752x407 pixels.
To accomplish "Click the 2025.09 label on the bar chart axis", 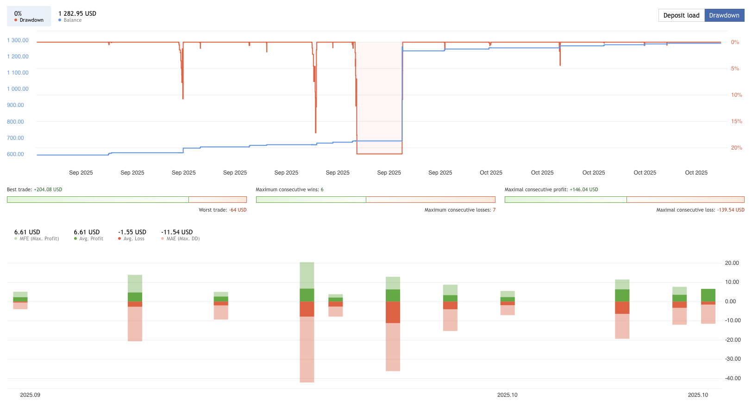I will coord(30,395).
